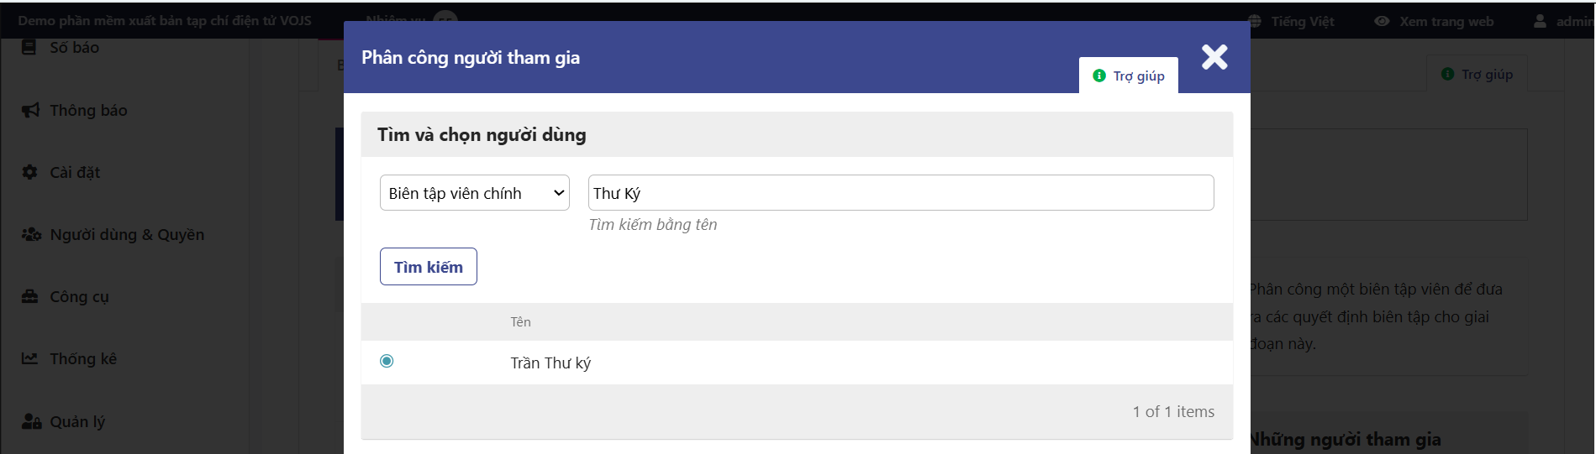Click the Quản lý admin icon
The image size is (1596, 454).
click(x=31, y=421)
